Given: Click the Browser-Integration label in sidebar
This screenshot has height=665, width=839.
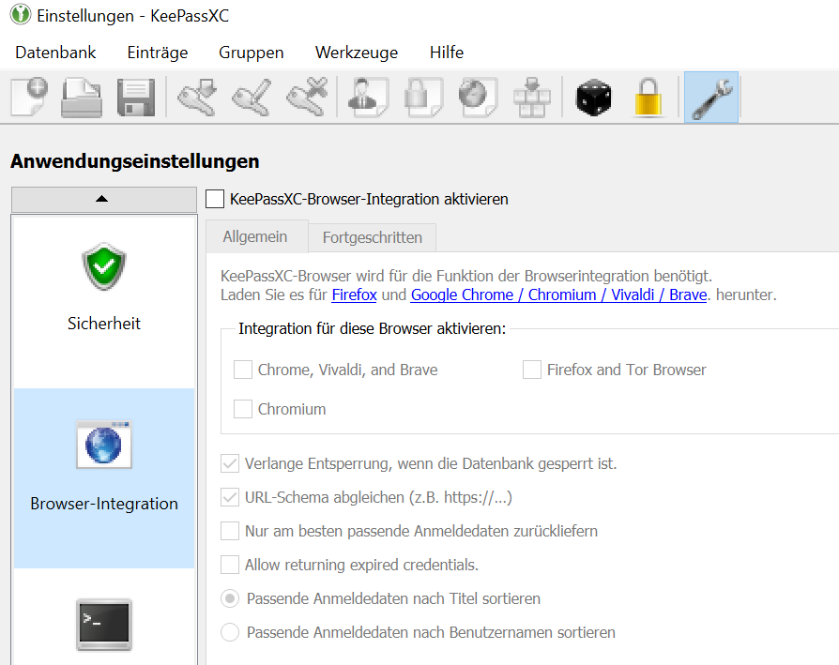Looking at the screenshot, I should tap(104, 504).
